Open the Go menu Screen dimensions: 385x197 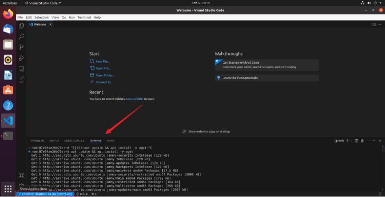tap(64, 17)
